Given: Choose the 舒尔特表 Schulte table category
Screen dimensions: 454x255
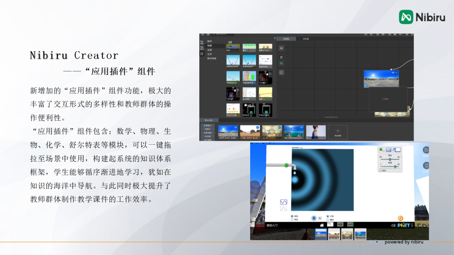Looking at the screenshot, I should click(212, 59).
